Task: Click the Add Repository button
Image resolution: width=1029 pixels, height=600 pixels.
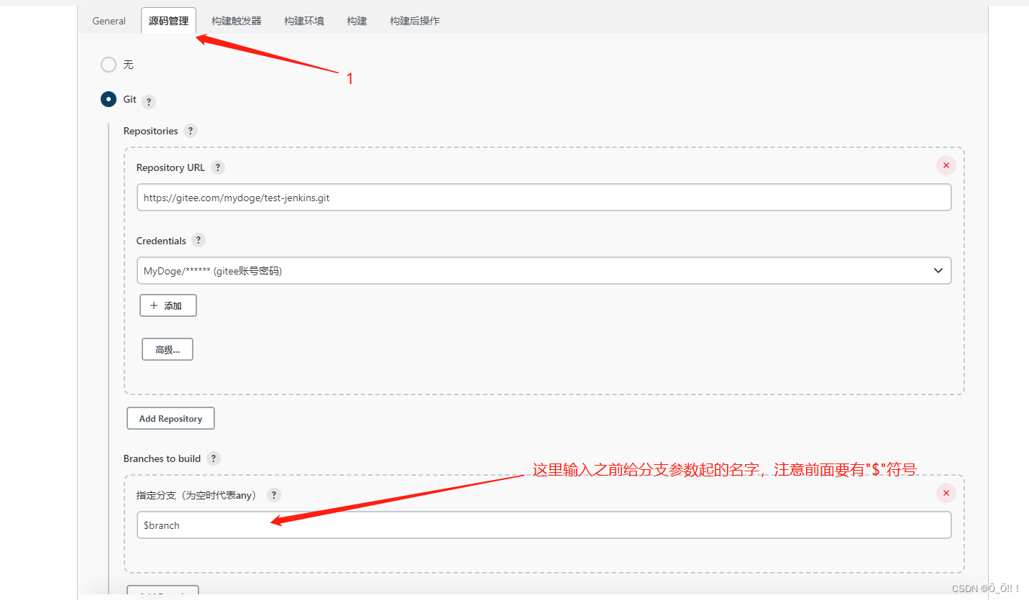Action: point(170,418)
